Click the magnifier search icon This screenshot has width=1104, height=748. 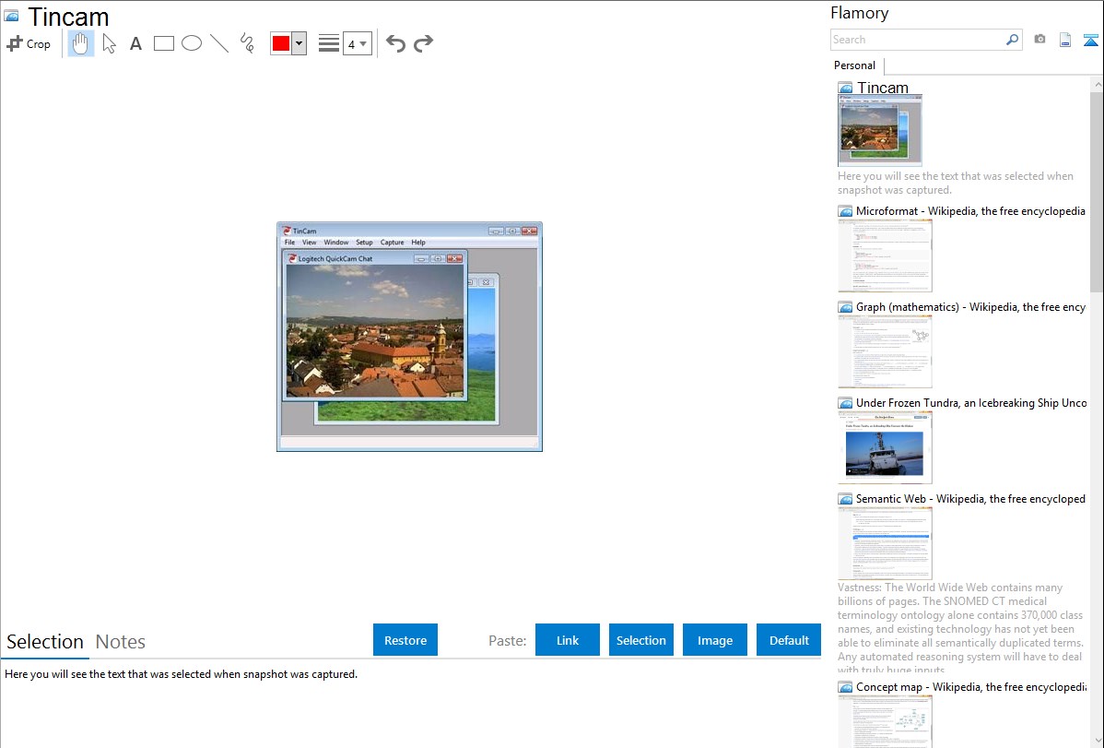coord(1013,40)
